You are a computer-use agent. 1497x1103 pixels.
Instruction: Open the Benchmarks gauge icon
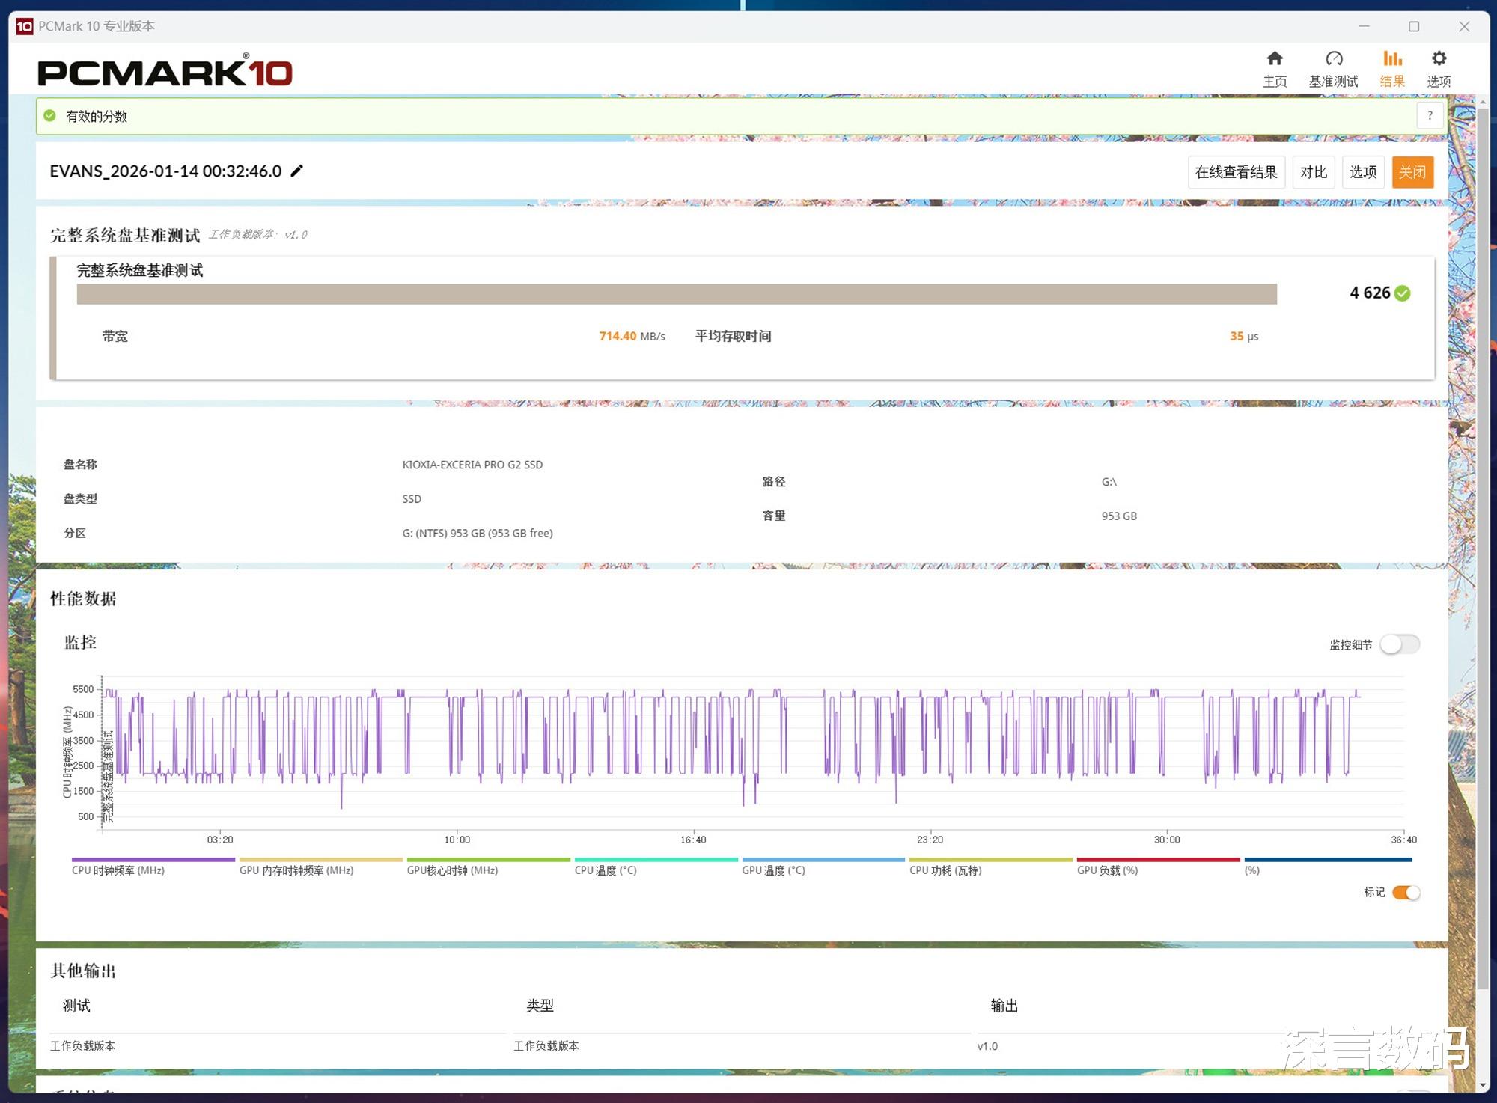tap(1333, 59)
